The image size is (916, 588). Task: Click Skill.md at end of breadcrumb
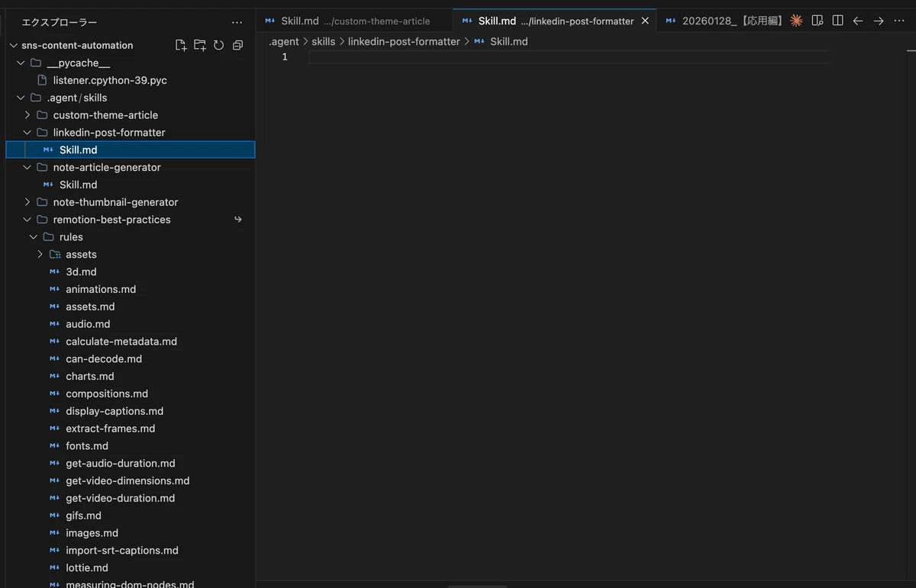coord(509,42)
